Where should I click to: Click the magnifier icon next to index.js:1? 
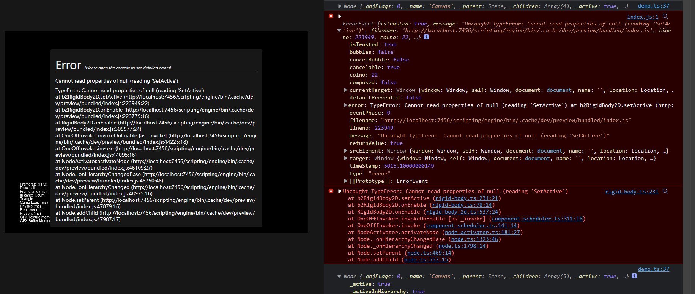665,16
